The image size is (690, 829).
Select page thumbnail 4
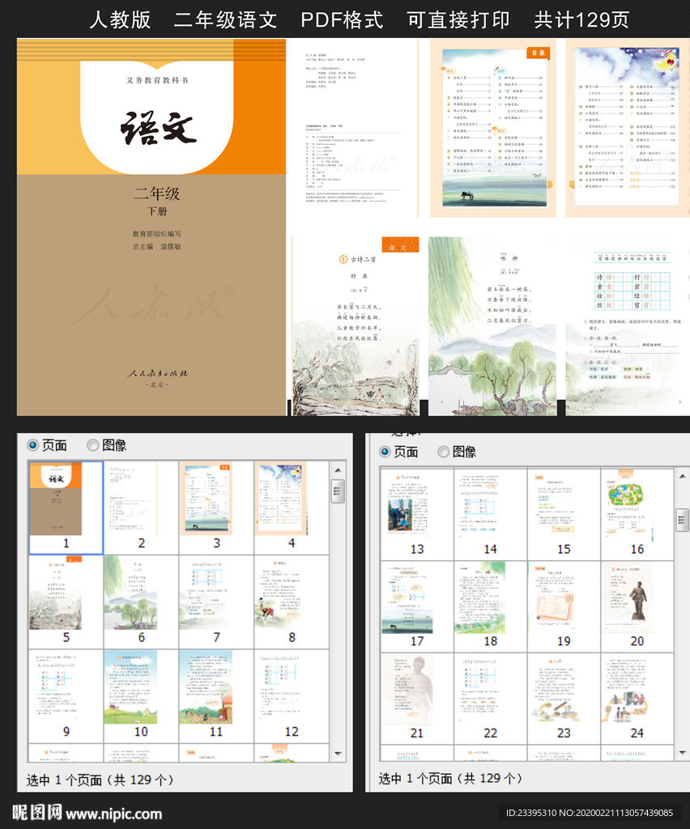pyautogui.click(x=292, y=507)
